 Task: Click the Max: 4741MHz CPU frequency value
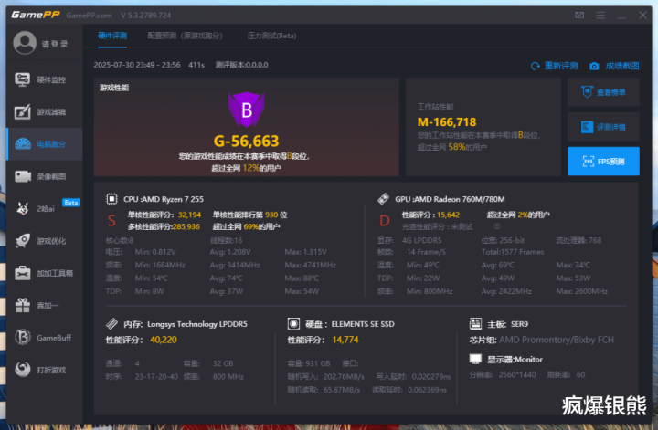[x=310, y=265]
